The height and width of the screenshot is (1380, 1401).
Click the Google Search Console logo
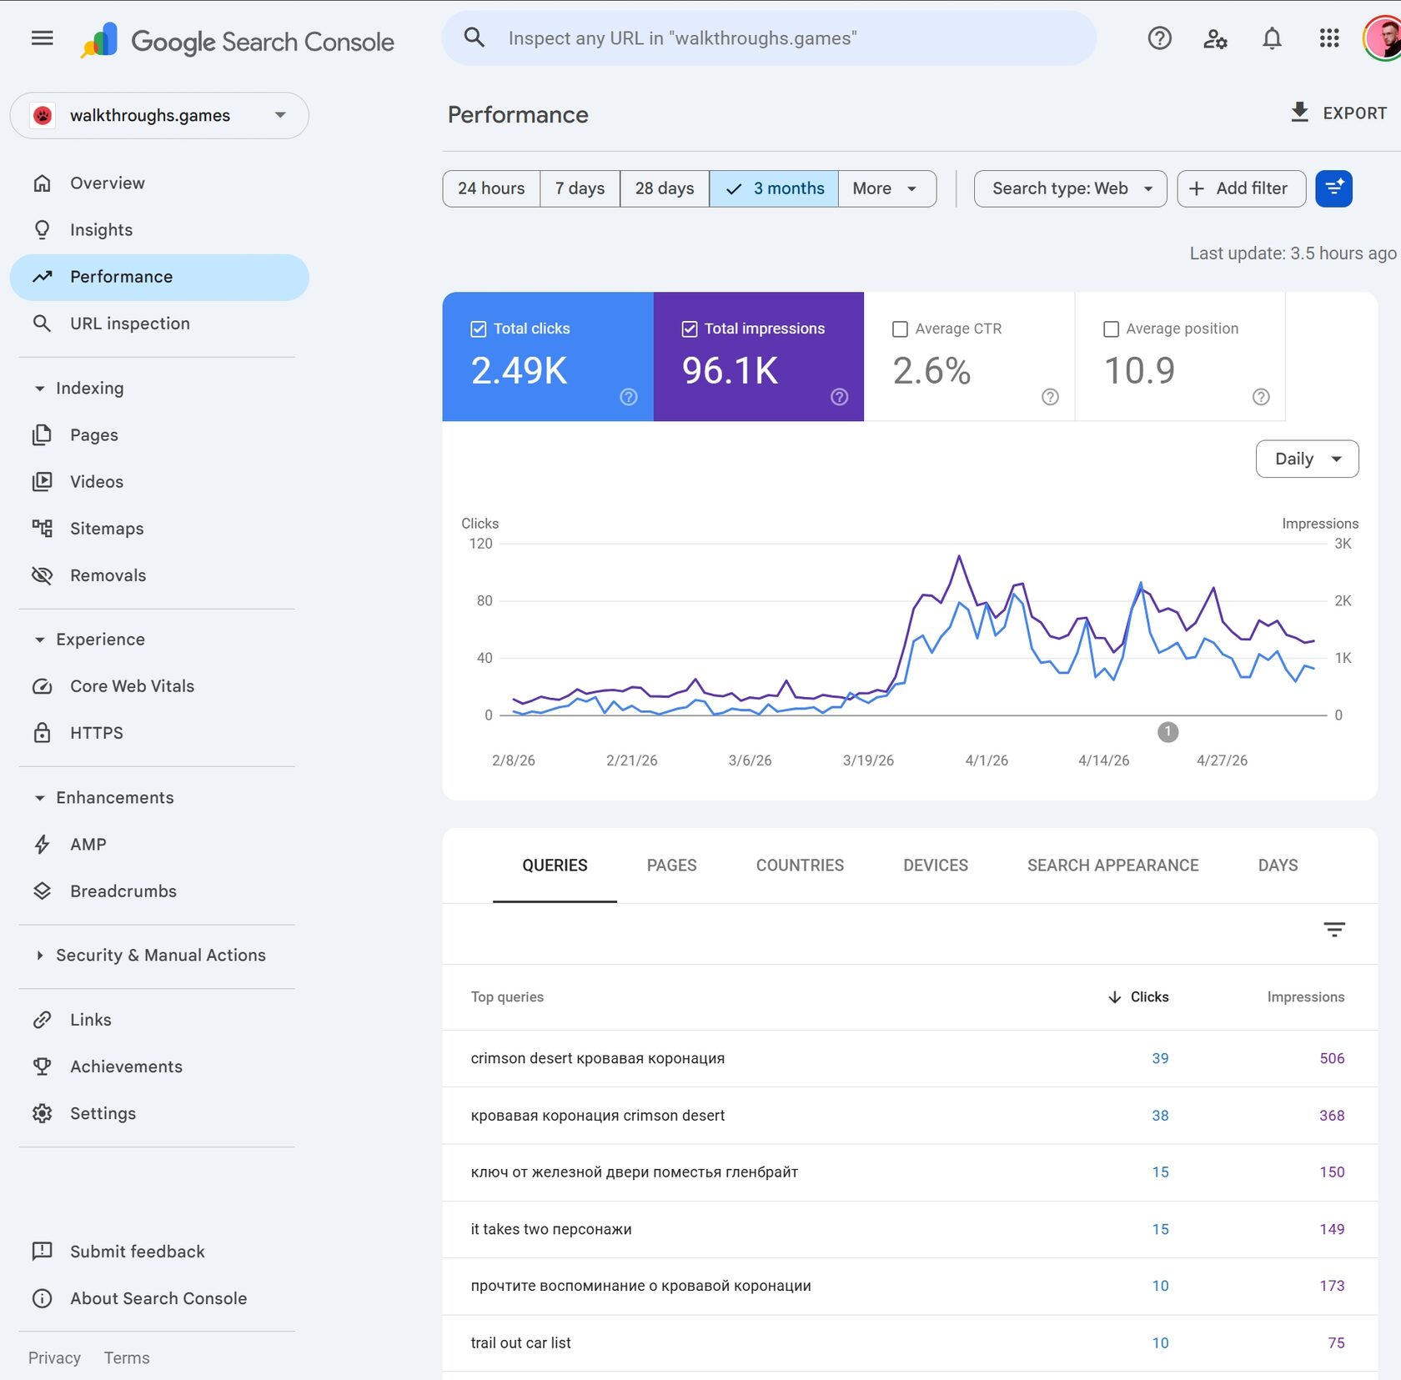coord(237,41)
